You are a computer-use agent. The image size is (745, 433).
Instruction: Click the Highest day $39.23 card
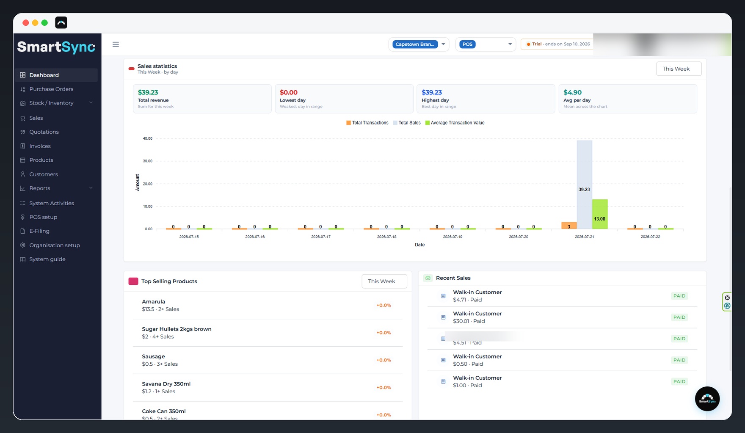(486, 99)
